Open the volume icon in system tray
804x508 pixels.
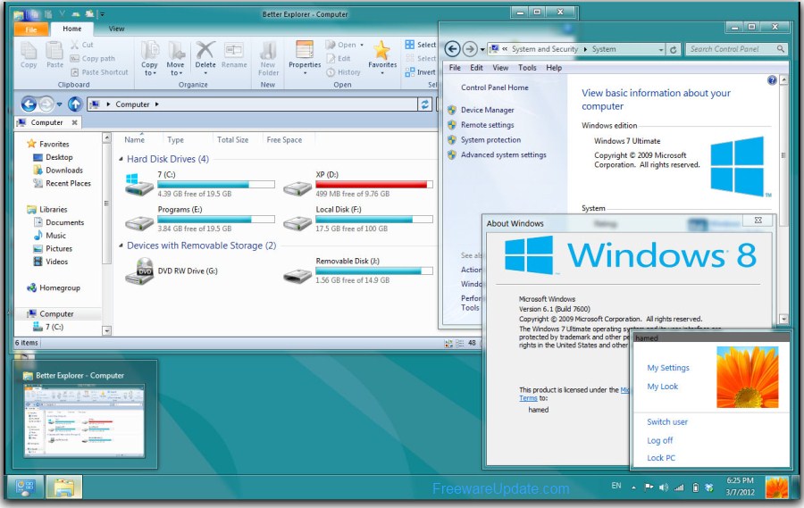click(x=663, y=487)
